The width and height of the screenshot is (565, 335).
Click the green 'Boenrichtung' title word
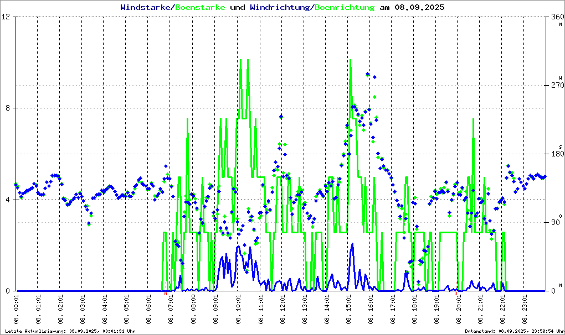(345, 7)
